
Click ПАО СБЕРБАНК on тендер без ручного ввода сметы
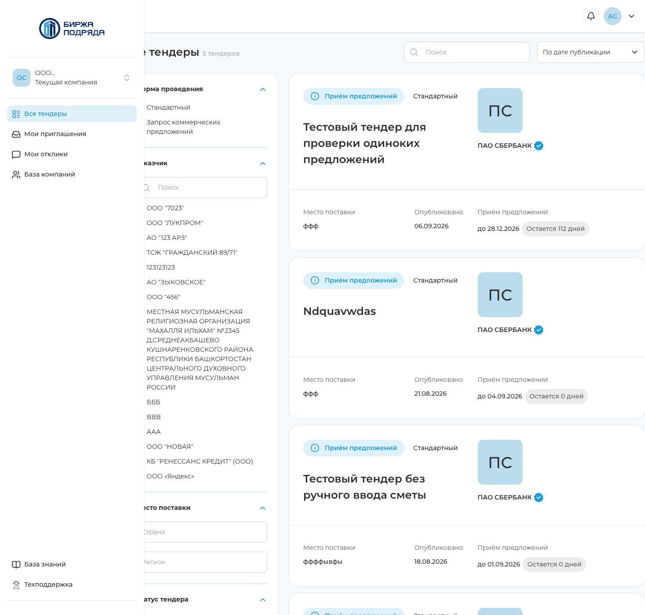point(505,498)
